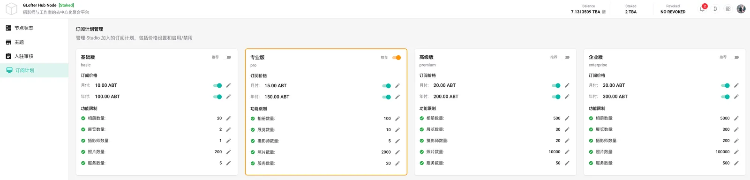This screenshot has width=750, height=180.
Task: Click the 2 TBA staked value
Action: (x=630, y=12)
